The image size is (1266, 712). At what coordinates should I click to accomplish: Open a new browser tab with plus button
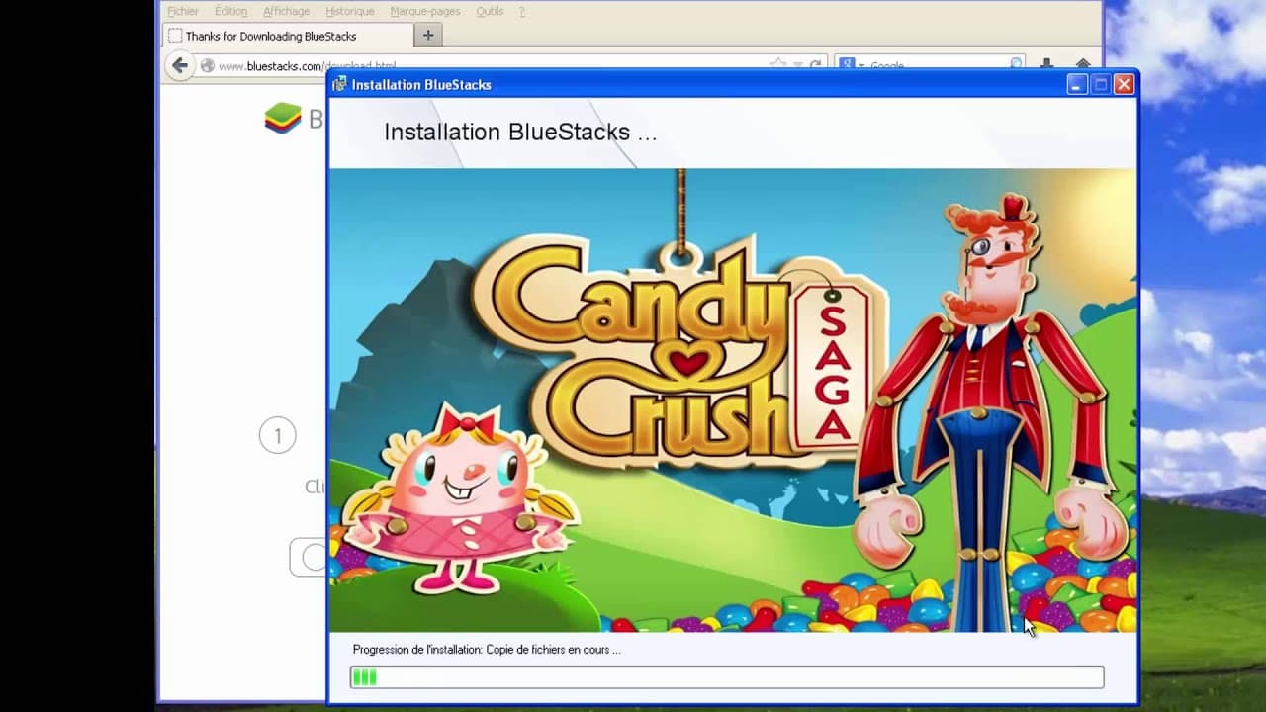428,36
